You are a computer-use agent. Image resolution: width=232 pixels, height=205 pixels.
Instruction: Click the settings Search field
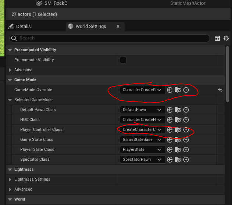click(110, 38)
